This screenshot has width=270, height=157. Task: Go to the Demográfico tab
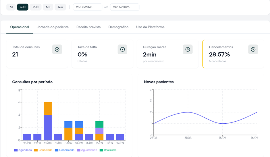(118, 27)
